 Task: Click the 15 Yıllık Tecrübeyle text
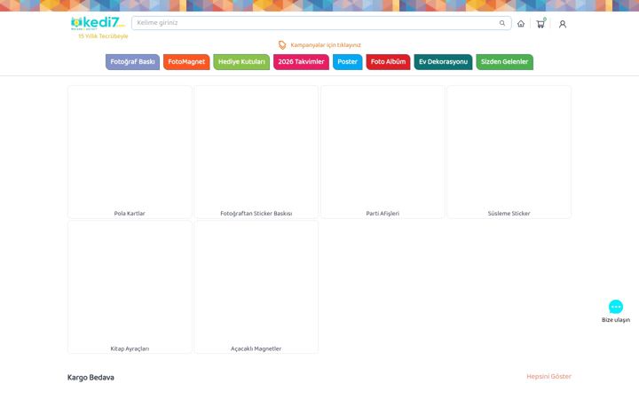103,36
